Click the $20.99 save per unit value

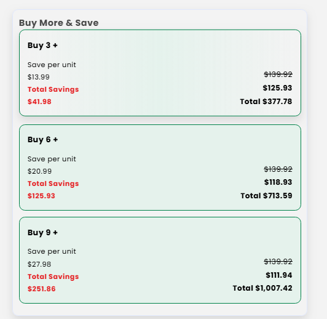pos(39,171)
